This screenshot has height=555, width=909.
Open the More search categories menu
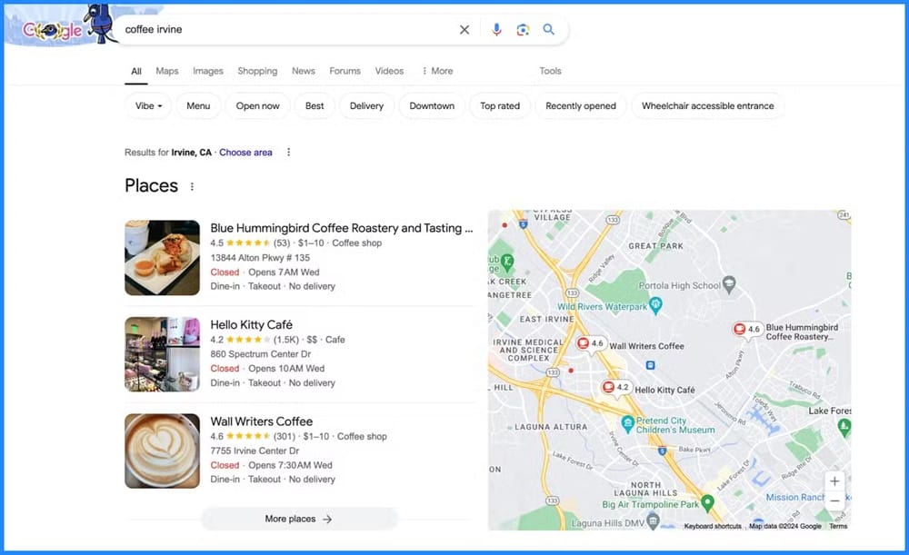[x=438, y=71]
